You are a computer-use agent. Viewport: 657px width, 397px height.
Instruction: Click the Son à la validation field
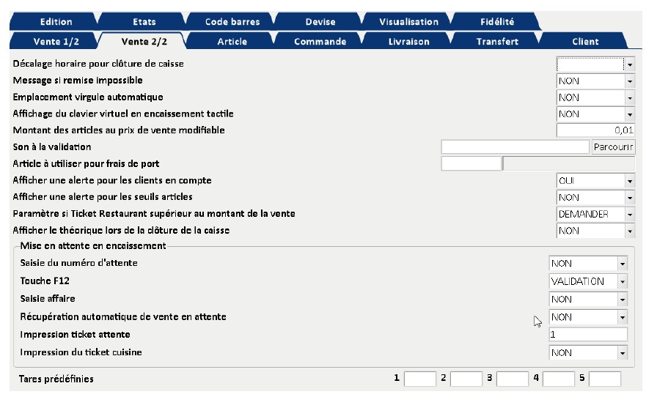pyautogui.click(x=515, y=147)
